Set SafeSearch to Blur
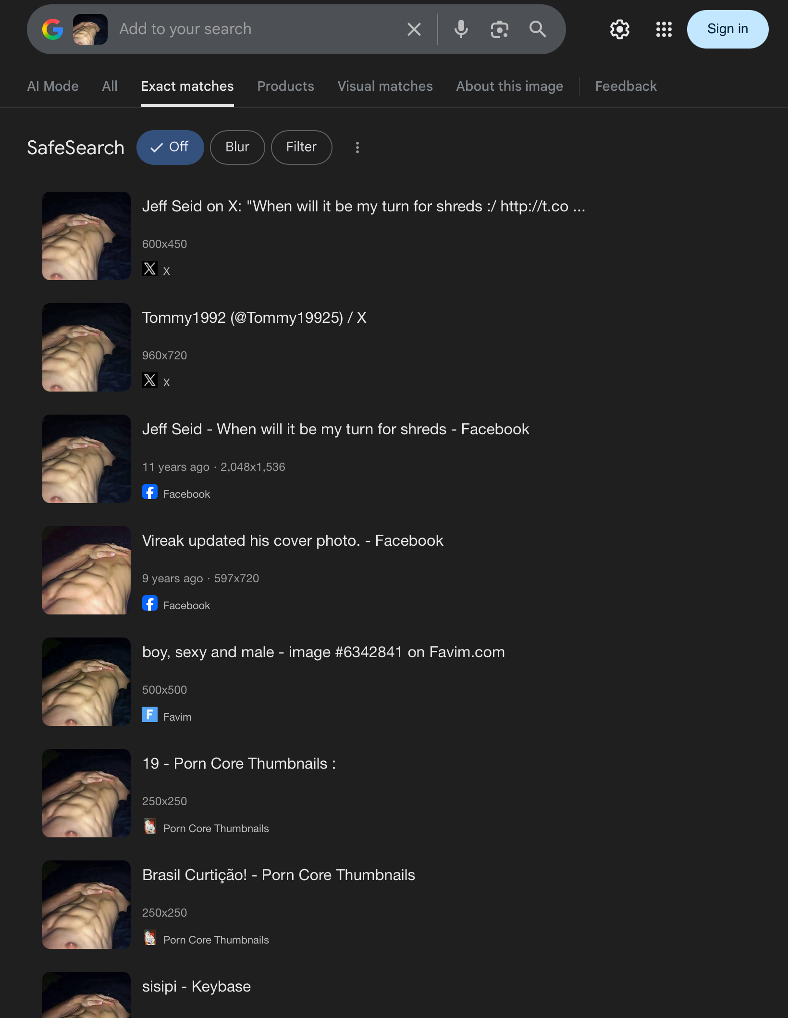The width and height of the screenshot is (788, 1018). click(x=237, y=147)
